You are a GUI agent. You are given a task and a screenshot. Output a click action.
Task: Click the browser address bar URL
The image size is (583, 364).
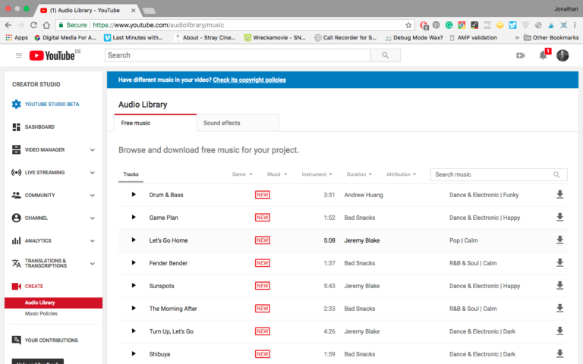tap(159, 25)
